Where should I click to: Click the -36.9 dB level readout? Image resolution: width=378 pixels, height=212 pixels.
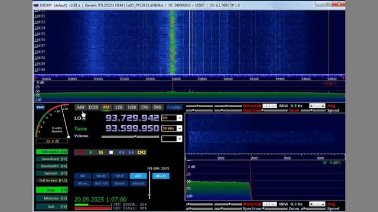(x=52, y=141)
